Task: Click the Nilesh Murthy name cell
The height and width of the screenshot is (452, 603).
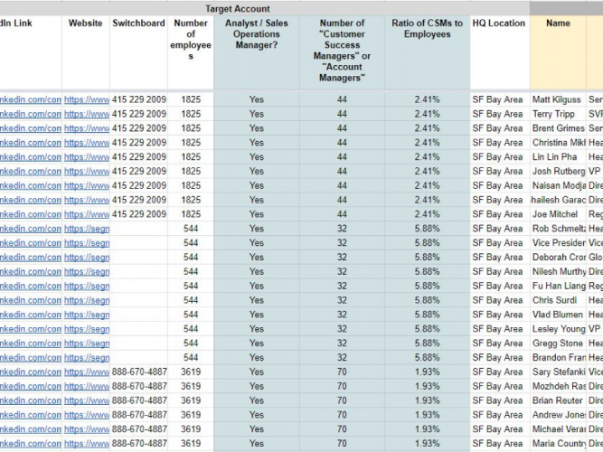Action: pyautogui.click(x=558, y=271)
